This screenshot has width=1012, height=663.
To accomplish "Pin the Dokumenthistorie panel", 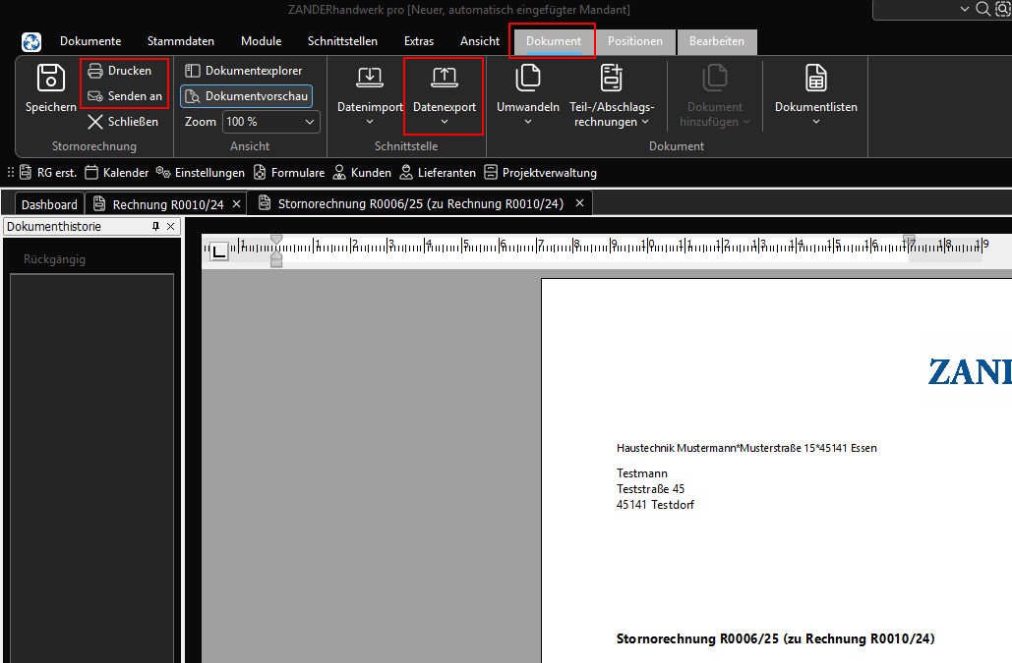I will (x=155, y=227).
